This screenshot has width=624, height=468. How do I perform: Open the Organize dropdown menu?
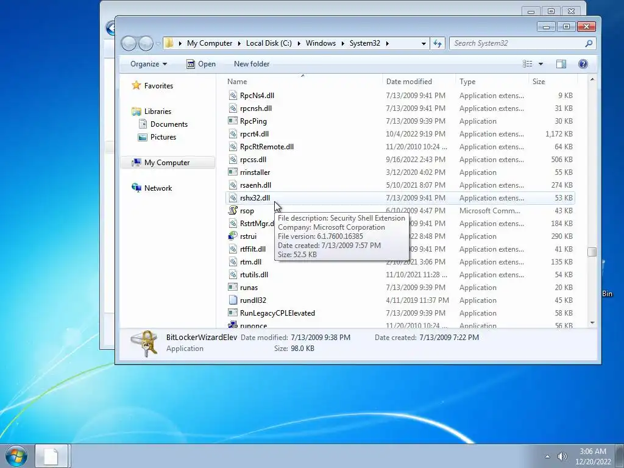pos(149,64)
